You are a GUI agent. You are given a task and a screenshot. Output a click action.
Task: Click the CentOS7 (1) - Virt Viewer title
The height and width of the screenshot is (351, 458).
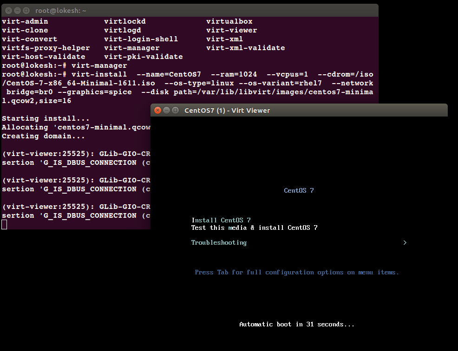pos(227,110)
